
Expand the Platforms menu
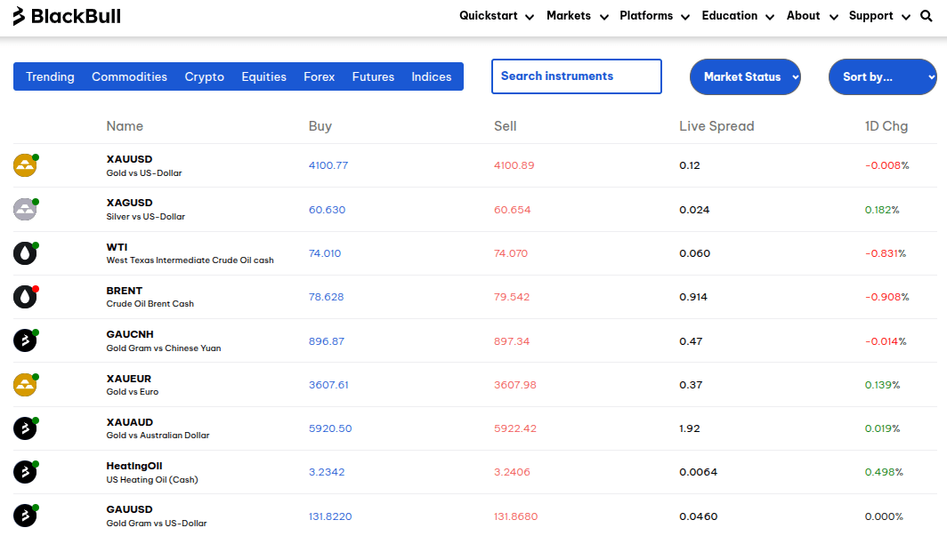tap(655, 16)
